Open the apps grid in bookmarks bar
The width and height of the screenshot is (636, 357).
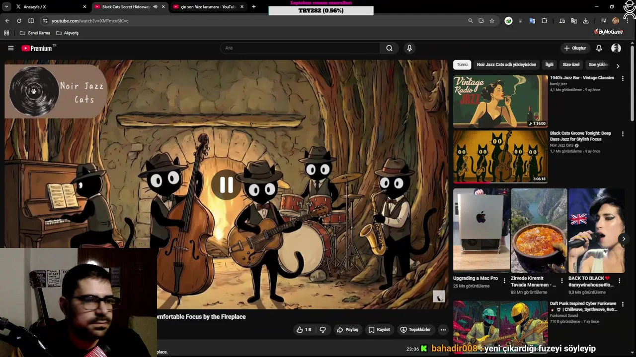point(6,33)
